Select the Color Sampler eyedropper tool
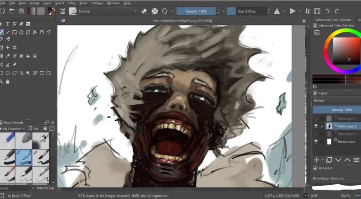361x199 pixels. [7, 56]
